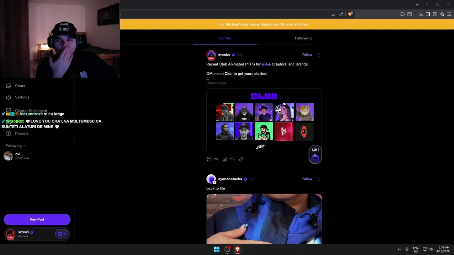Follow the stocks account
The height and width of the screenshot is (255, 454).
click(x=307, y=55)
